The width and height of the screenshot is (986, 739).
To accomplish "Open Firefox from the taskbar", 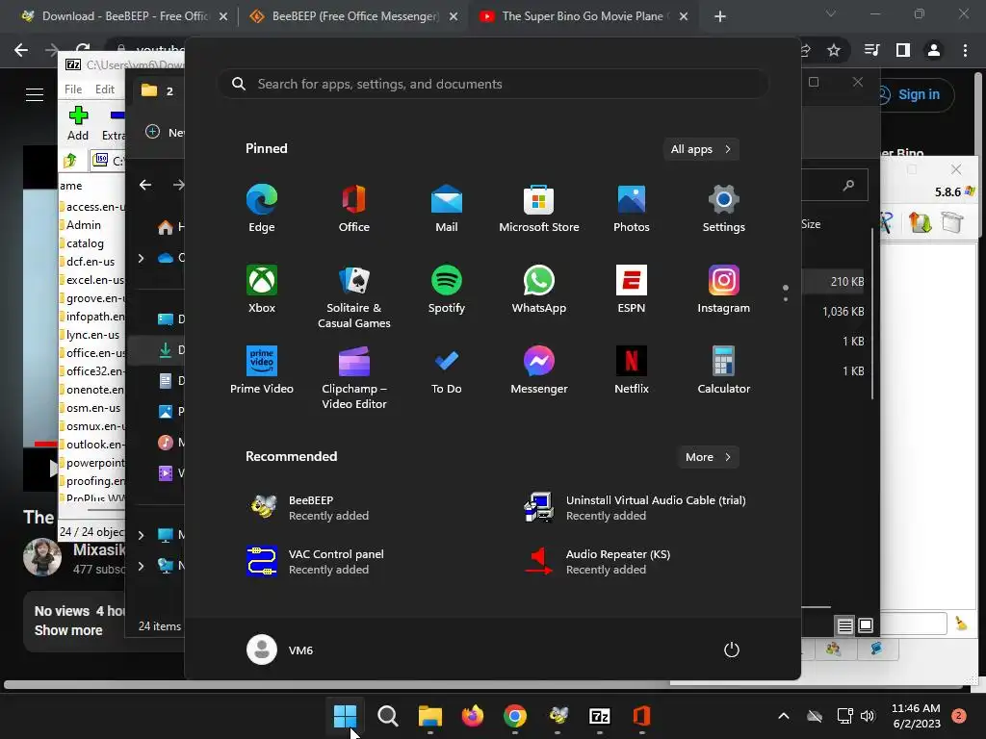I will pyautogui.click(x=473, y=716).
